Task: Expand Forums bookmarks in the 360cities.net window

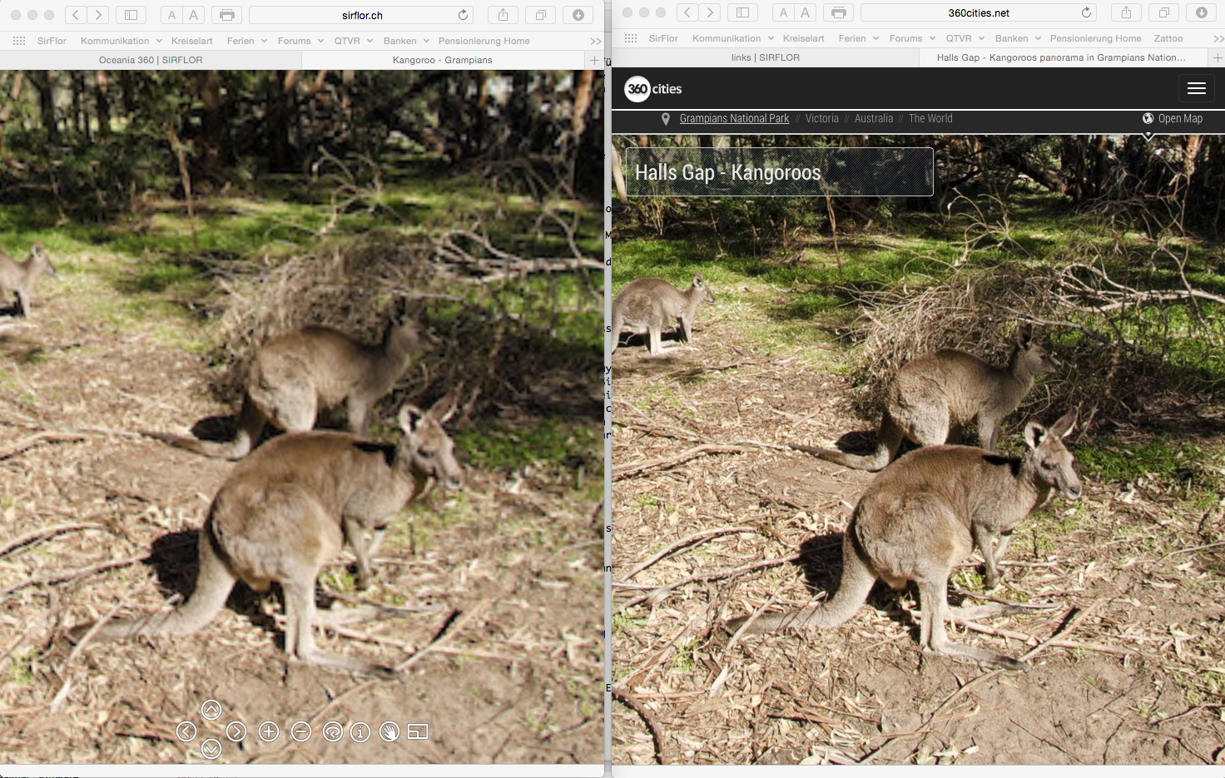Action: coord(912,38)
